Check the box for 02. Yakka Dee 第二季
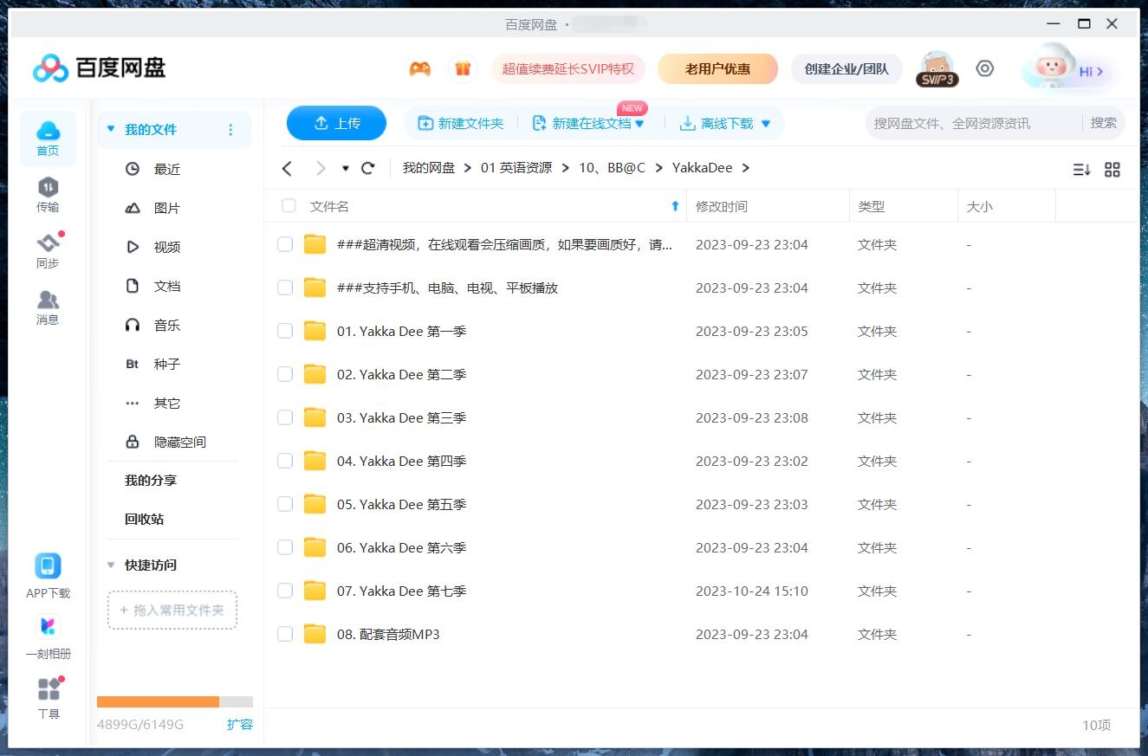Image resolution: width=1148 pixels, height=756 pixels. (285, 374)
